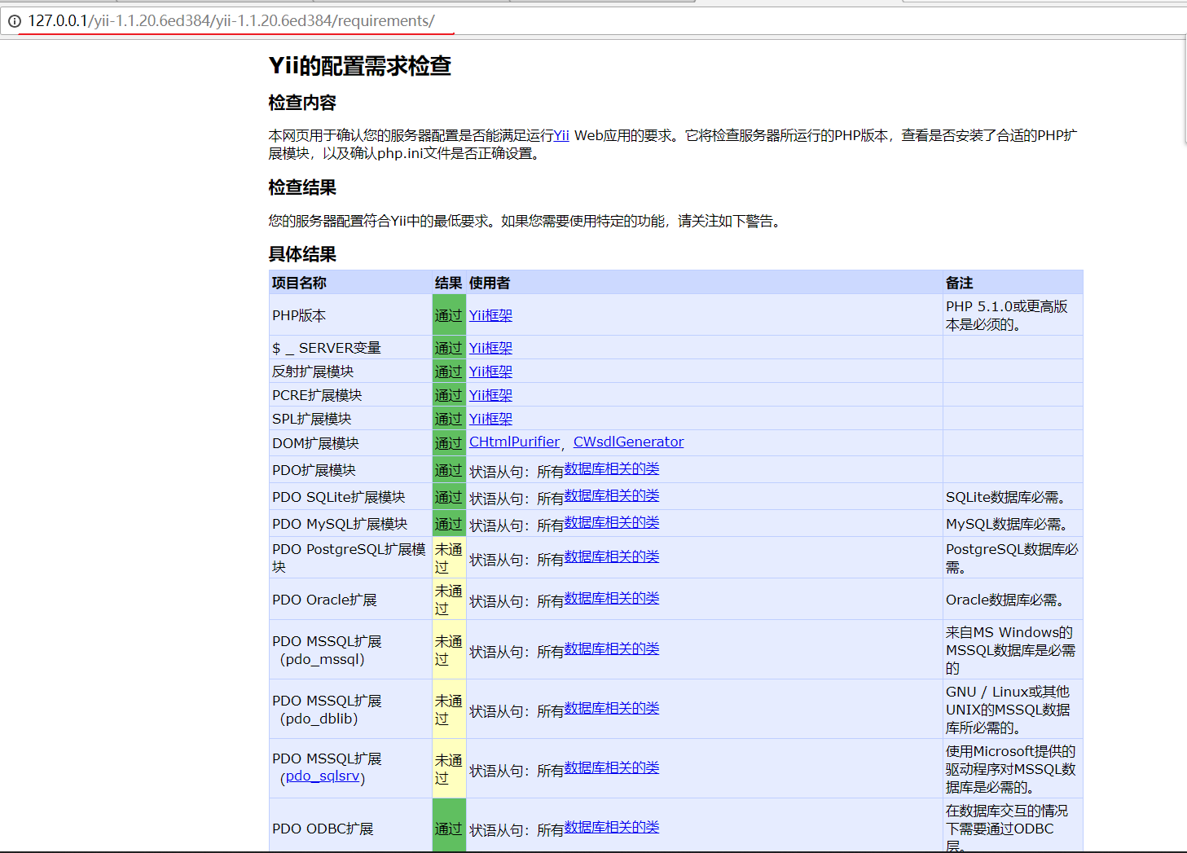Click the GNU / Linux或其他UNIX note cell
Viewport: 1187px width, 853px height.
(x=1013, y=710)
